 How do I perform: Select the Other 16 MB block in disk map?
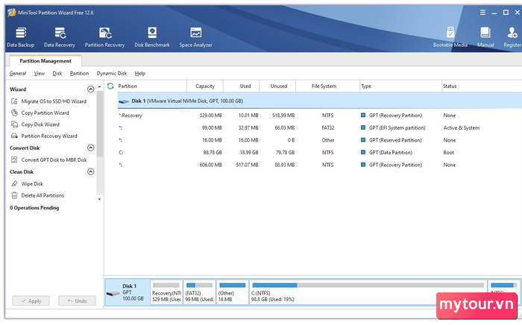[233, 292]
